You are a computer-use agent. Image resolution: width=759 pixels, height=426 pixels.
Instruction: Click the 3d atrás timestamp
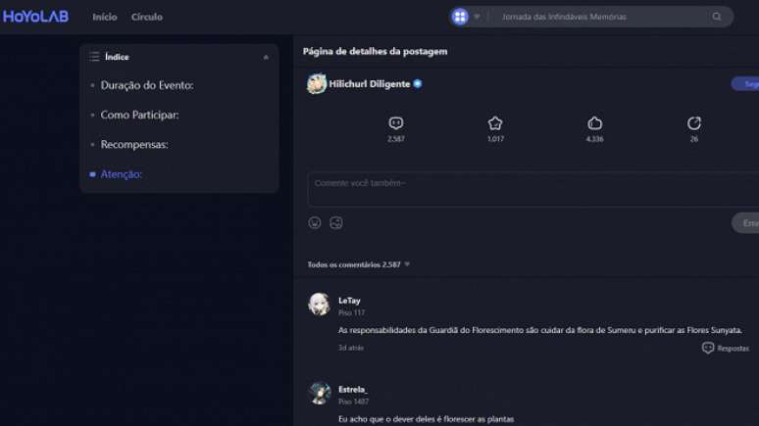[350, 348]
